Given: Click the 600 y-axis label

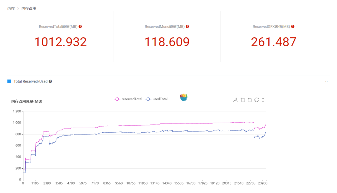Looking at the screenshot, I should 18,146.
